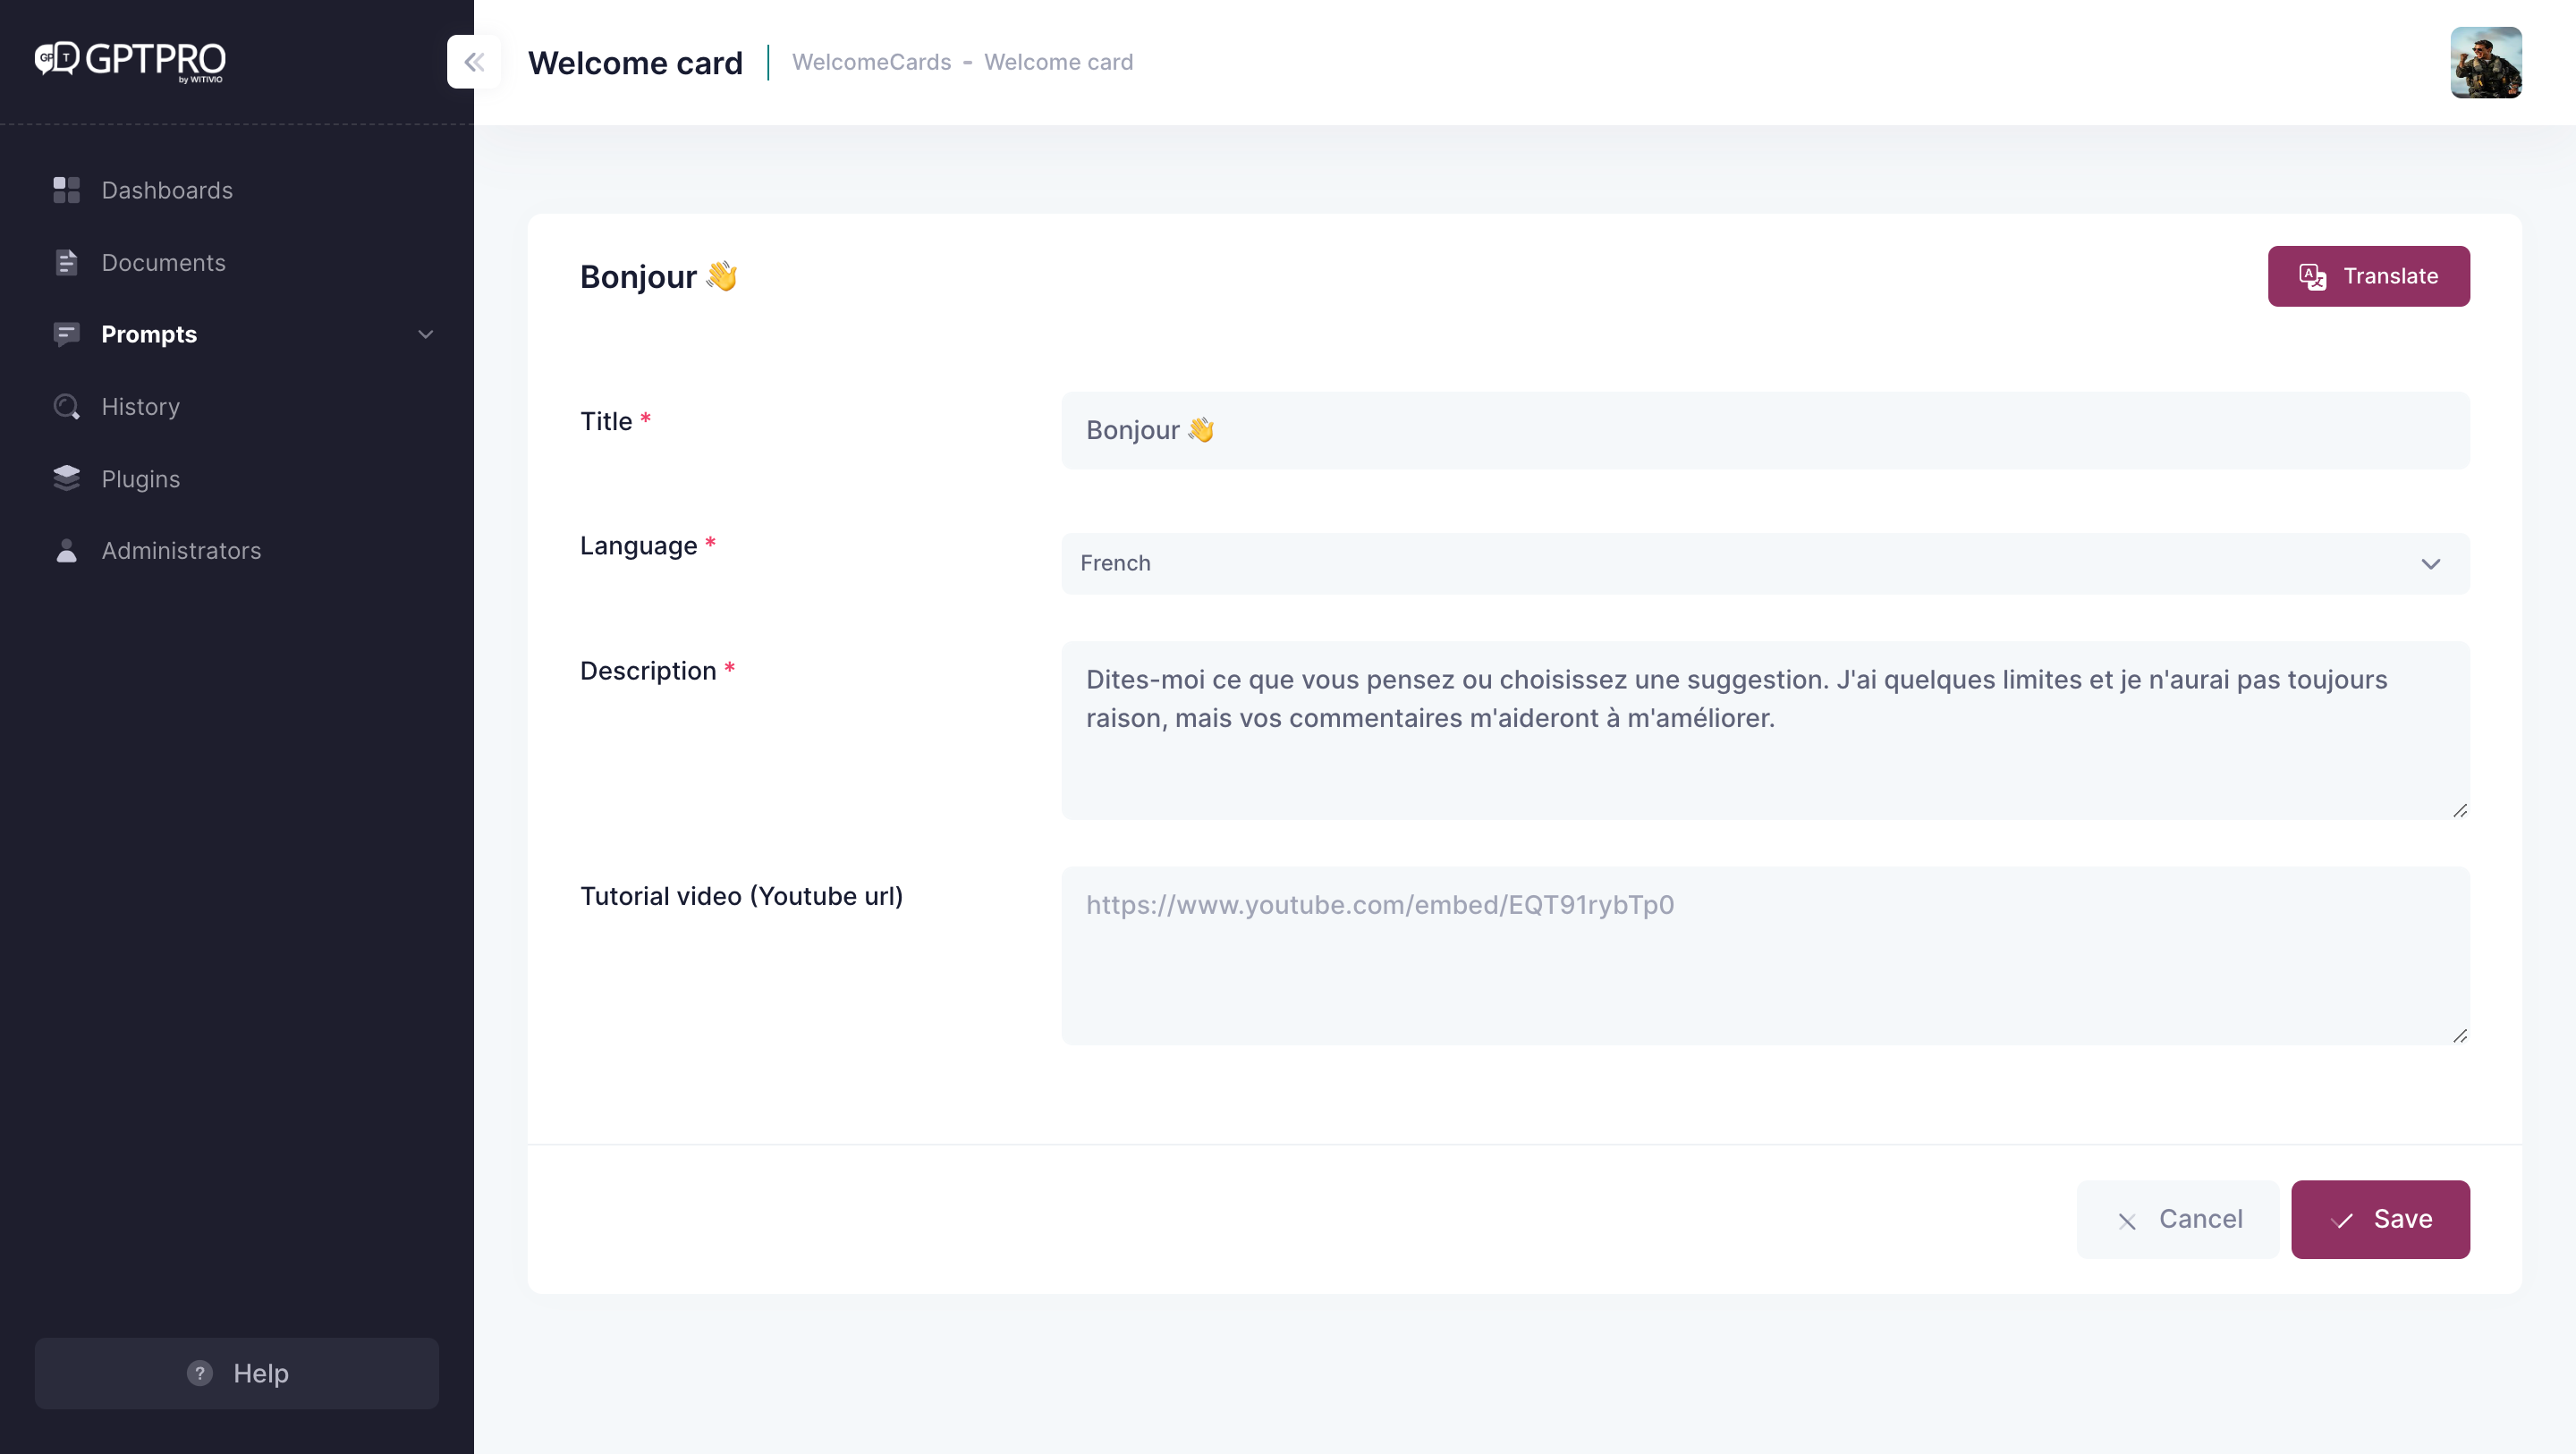Expand the Prompts submenu chevron
The image size is (2576, 1454).
coord(425,334)
